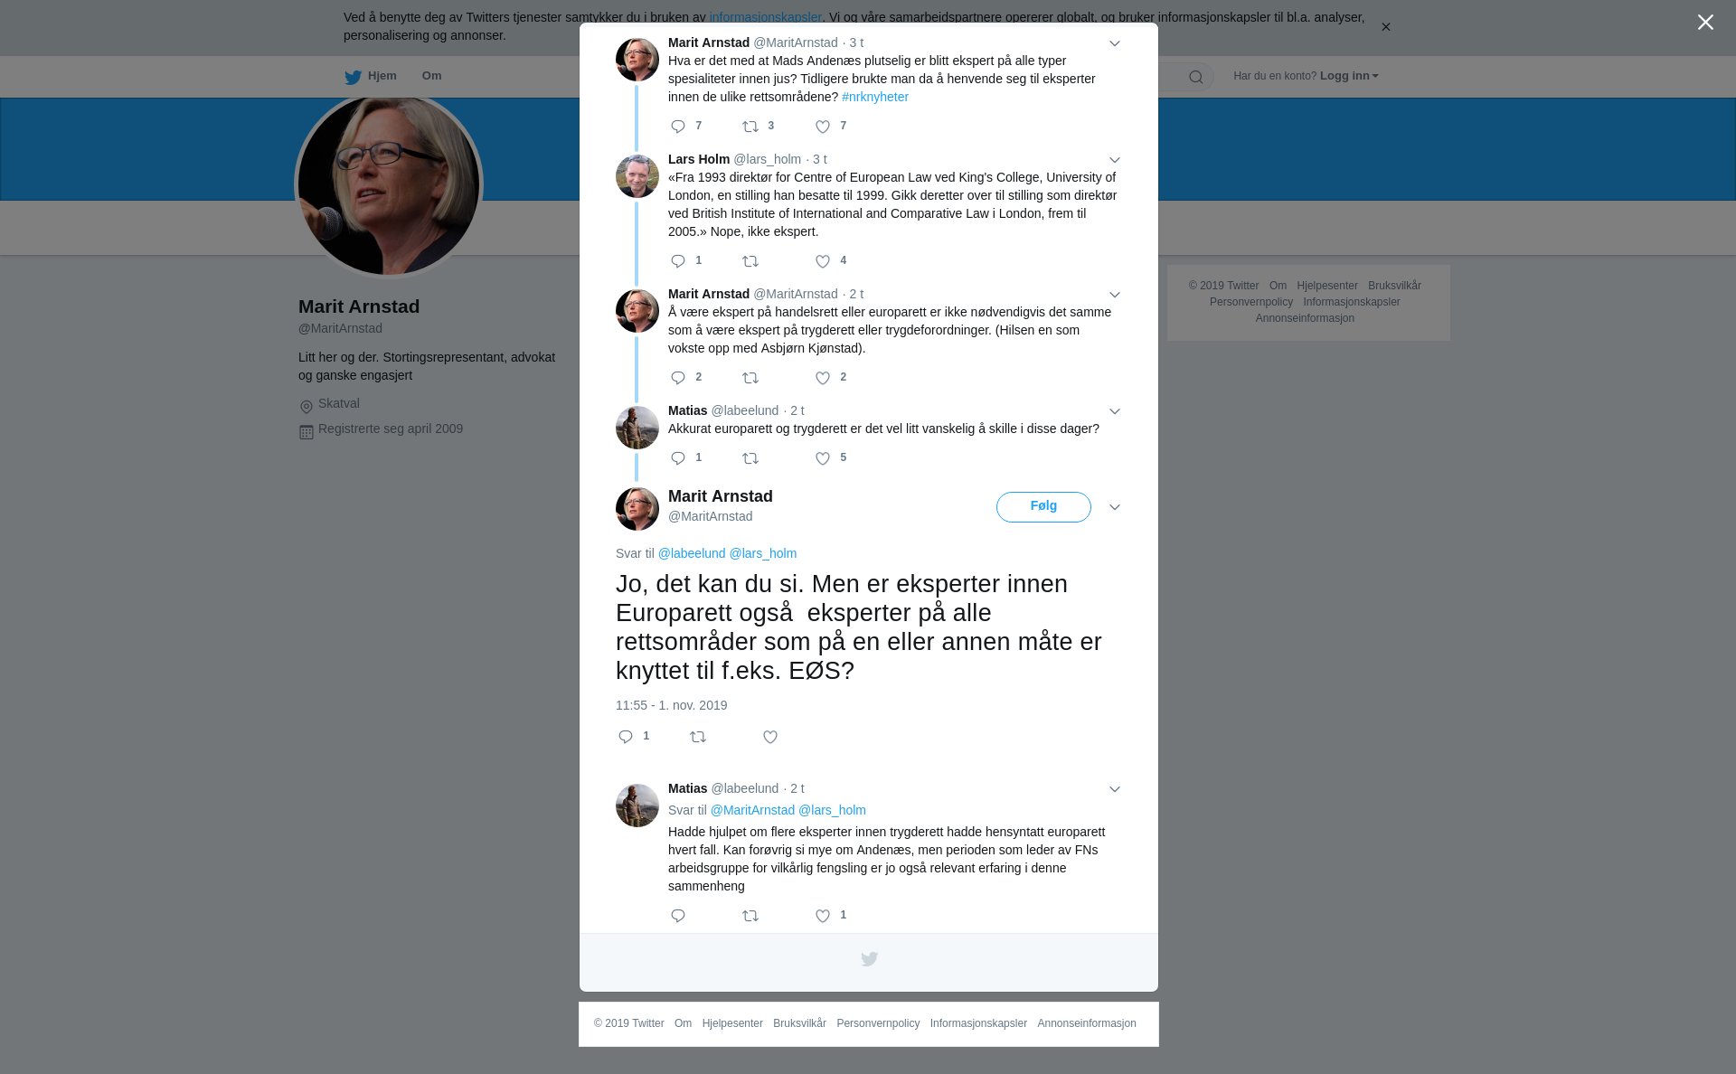1736x1074 pixels.
Task: Click the Twitter bird icon below the thread
Action: pyautogui.click(x=869, y=959)
